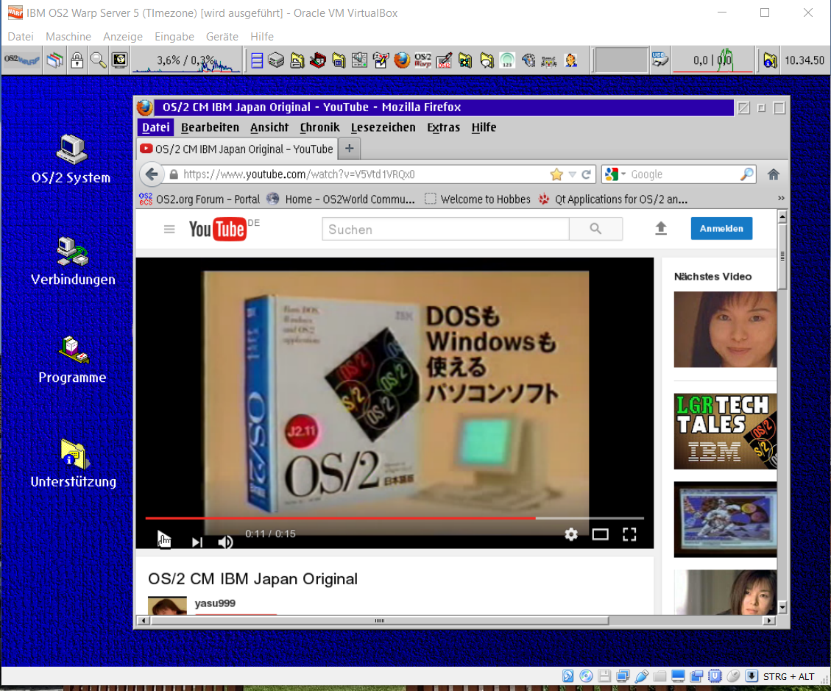Click the YouTube logo

pyautogui.click(x=217, y=230)
